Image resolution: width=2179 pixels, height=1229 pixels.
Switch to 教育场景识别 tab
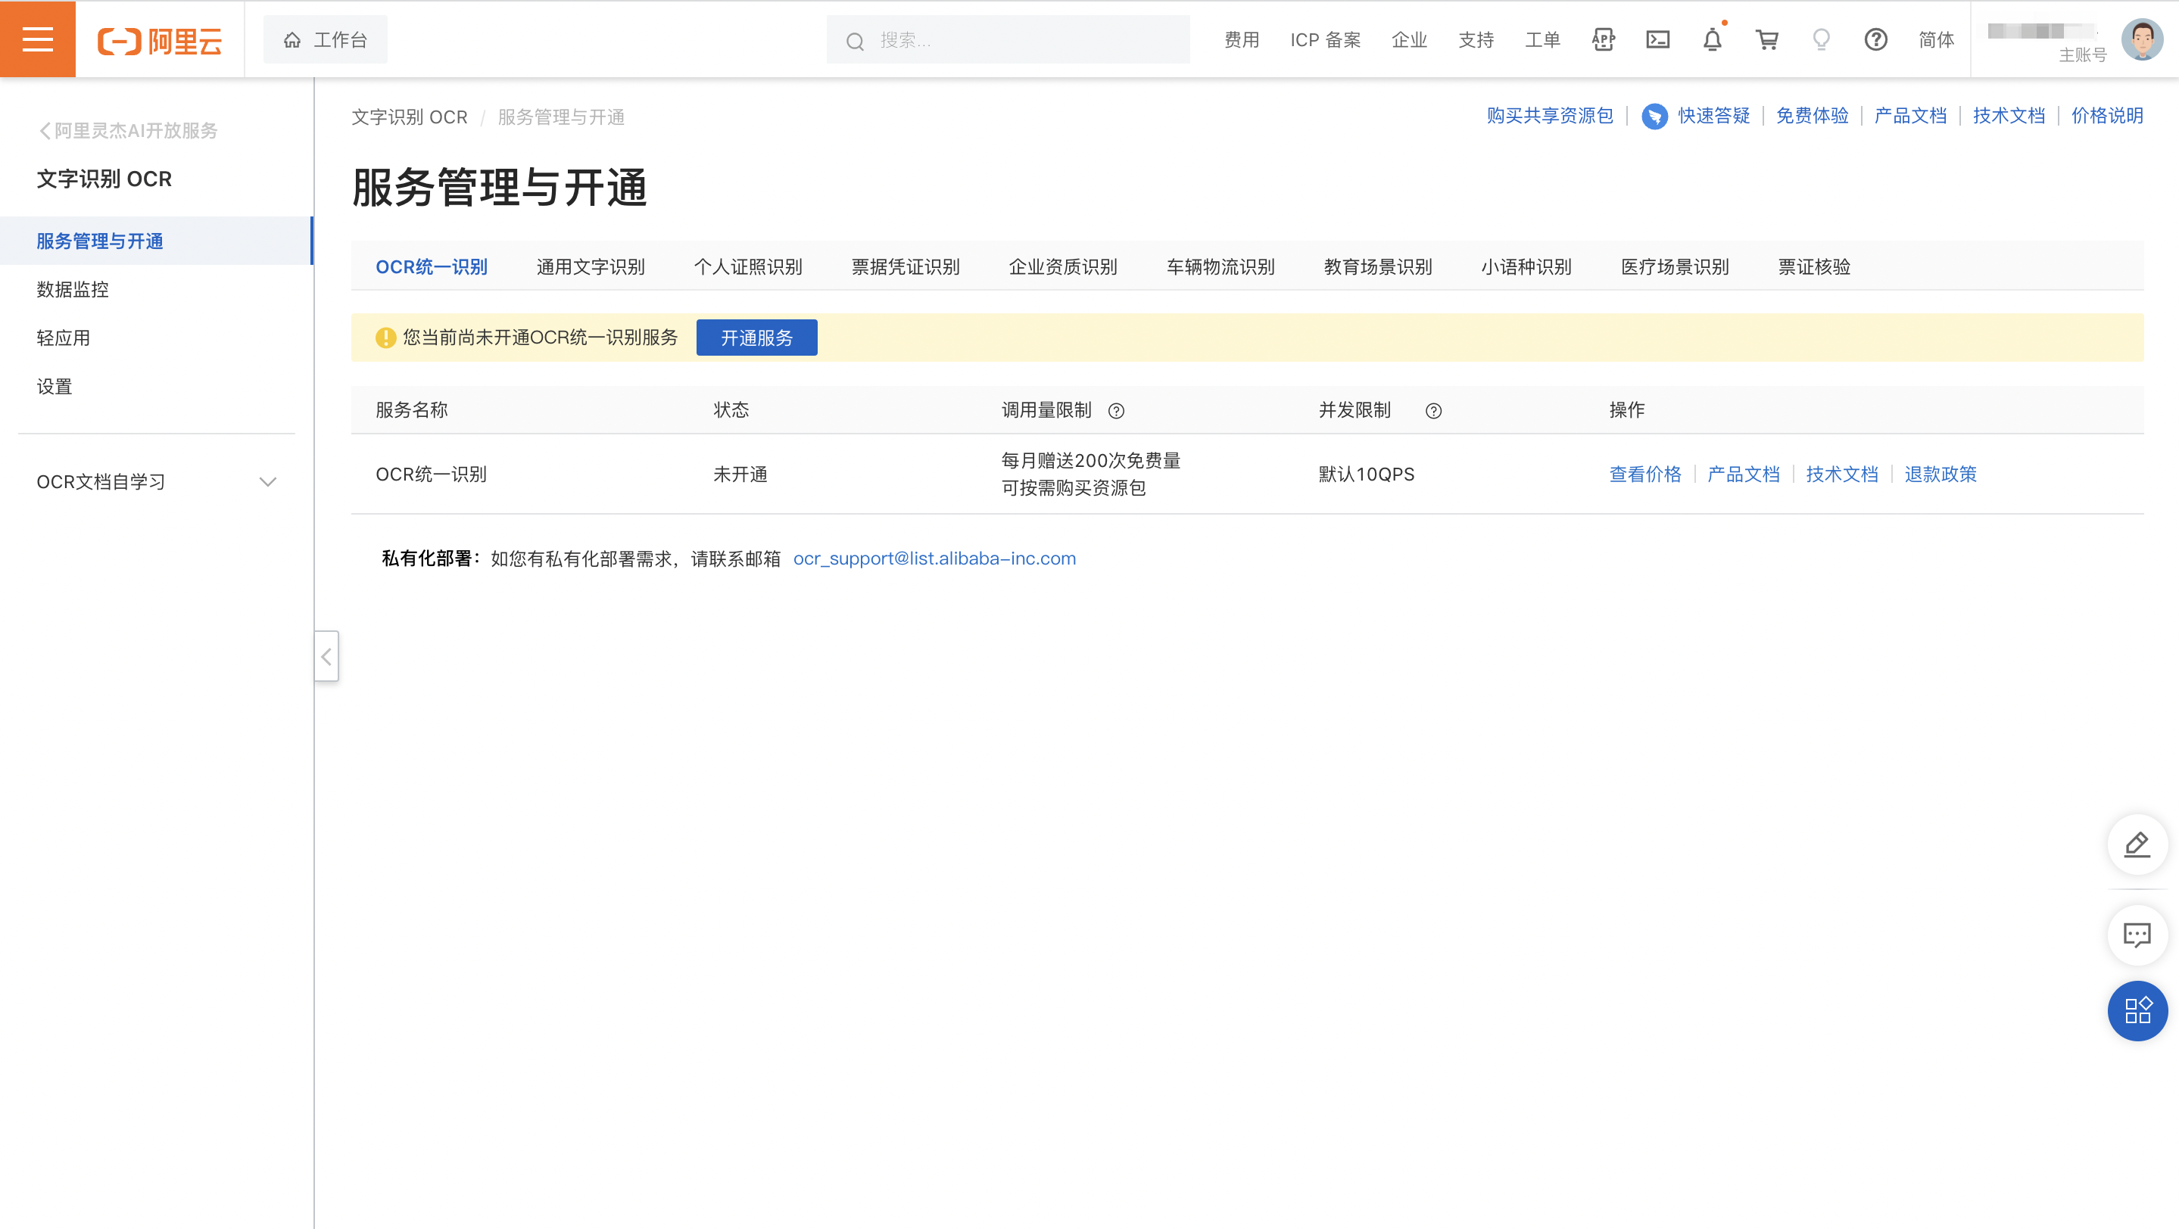1377,266
